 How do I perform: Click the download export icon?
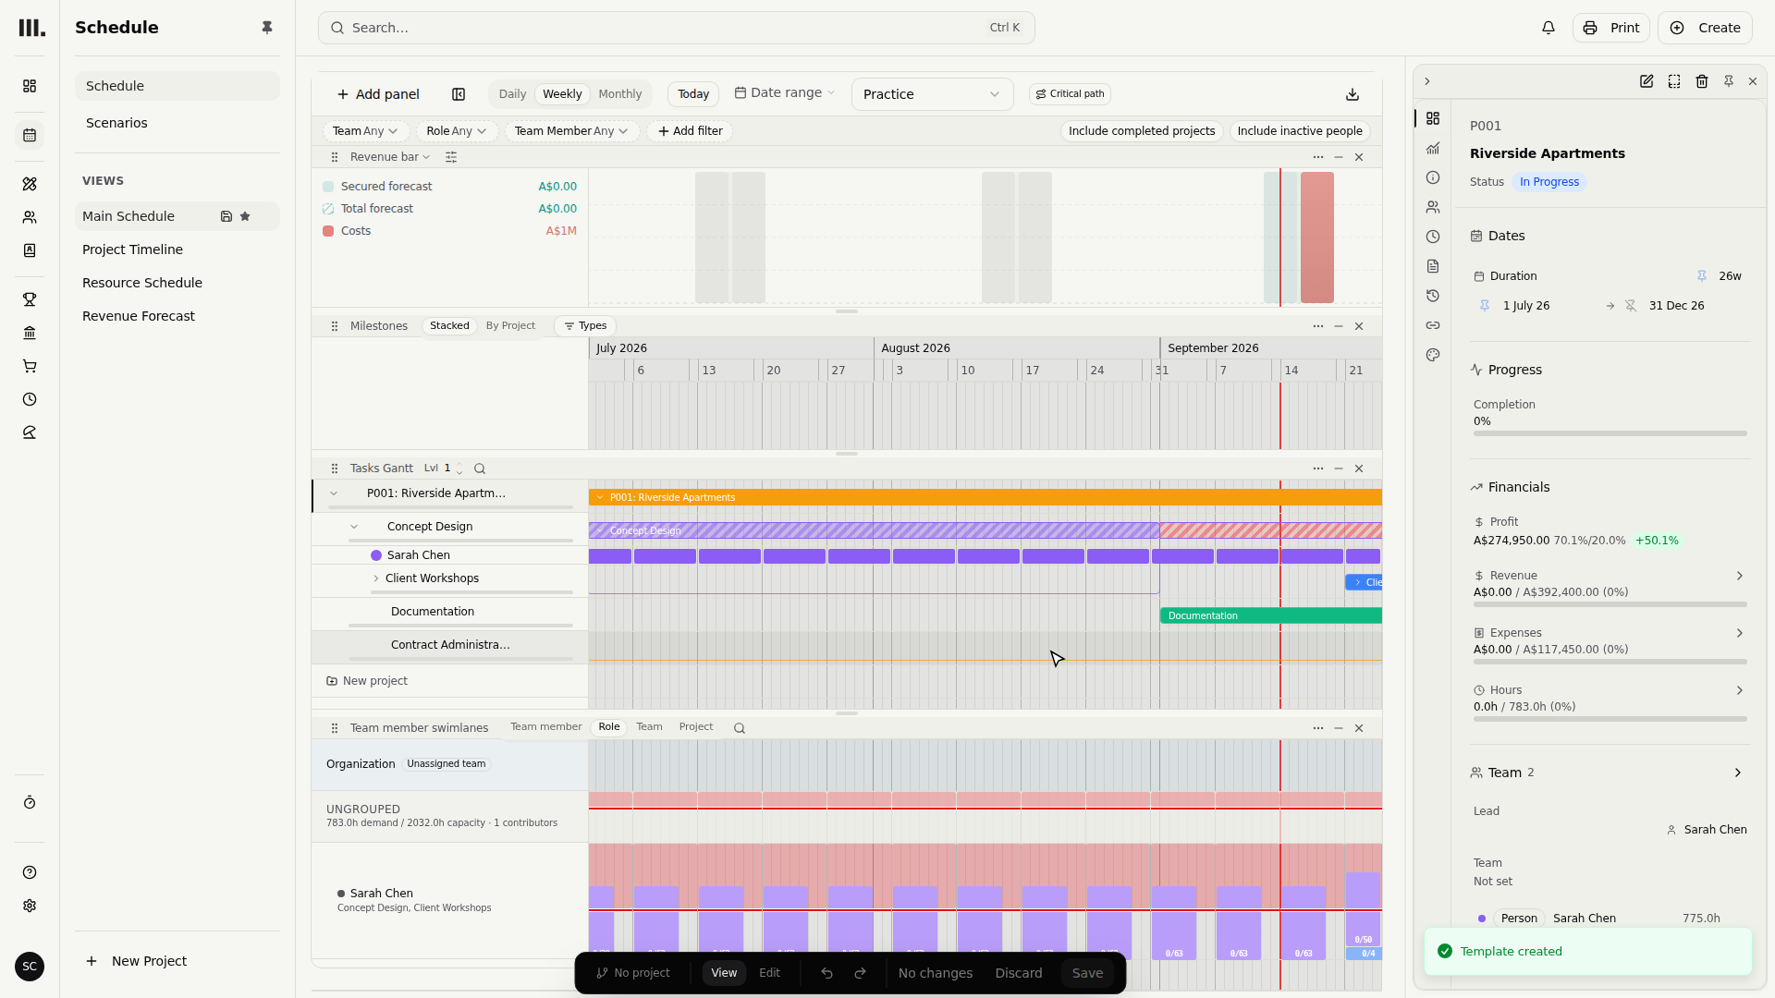coord(1353,94)
